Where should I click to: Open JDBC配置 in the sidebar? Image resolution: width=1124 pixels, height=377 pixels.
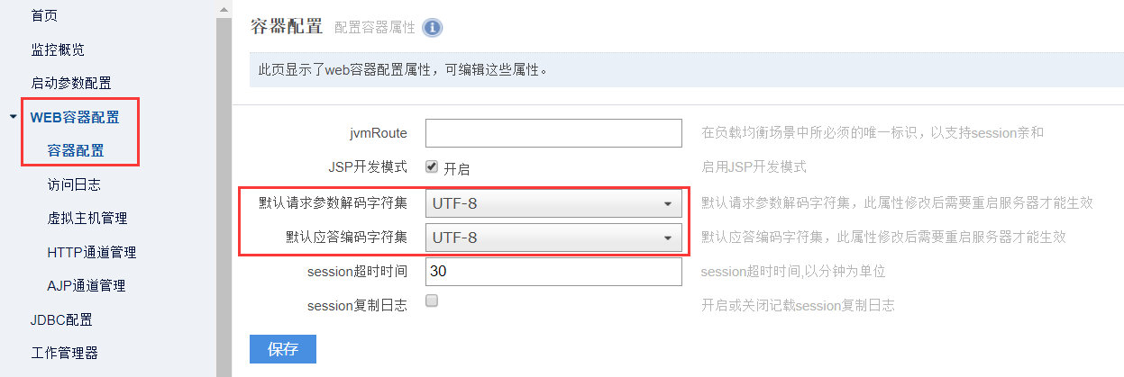61,319
